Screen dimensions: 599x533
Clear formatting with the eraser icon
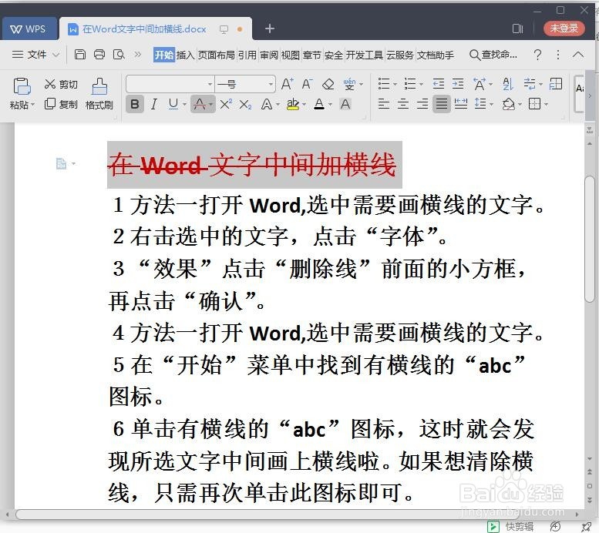pyautogui.click(x=328, y=84)
